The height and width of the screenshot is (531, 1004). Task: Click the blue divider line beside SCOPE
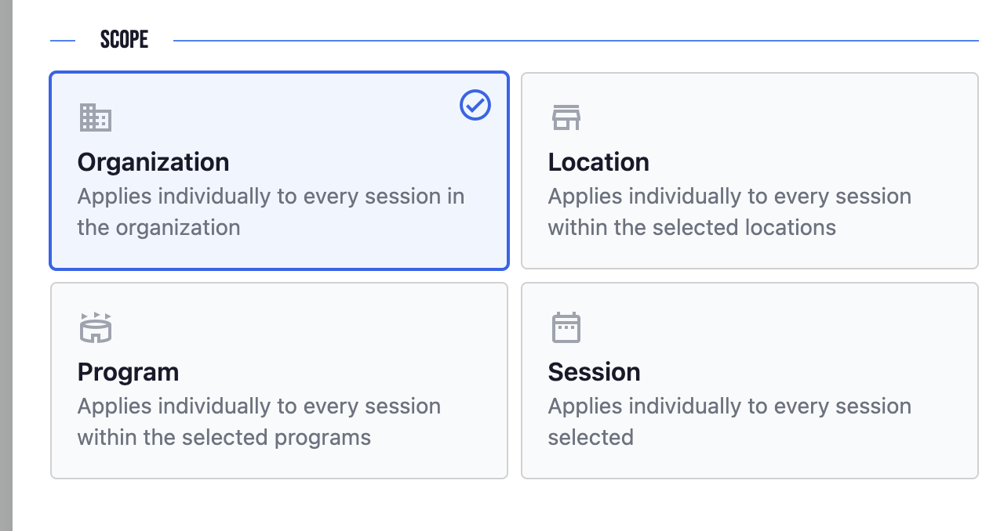(576, 41)
